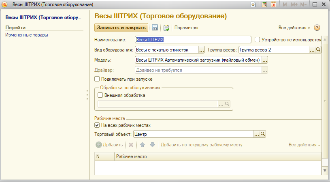
Task: Open the calculator icon in title bar
Action: coord(264,4)
